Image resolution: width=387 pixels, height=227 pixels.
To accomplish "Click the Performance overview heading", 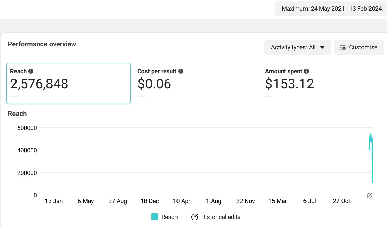I will pyautogui.click(x=42, y=44).
